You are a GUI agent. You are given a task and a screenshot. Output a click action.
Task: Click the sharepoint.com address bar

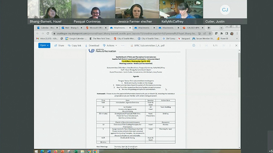pos(126,34)
